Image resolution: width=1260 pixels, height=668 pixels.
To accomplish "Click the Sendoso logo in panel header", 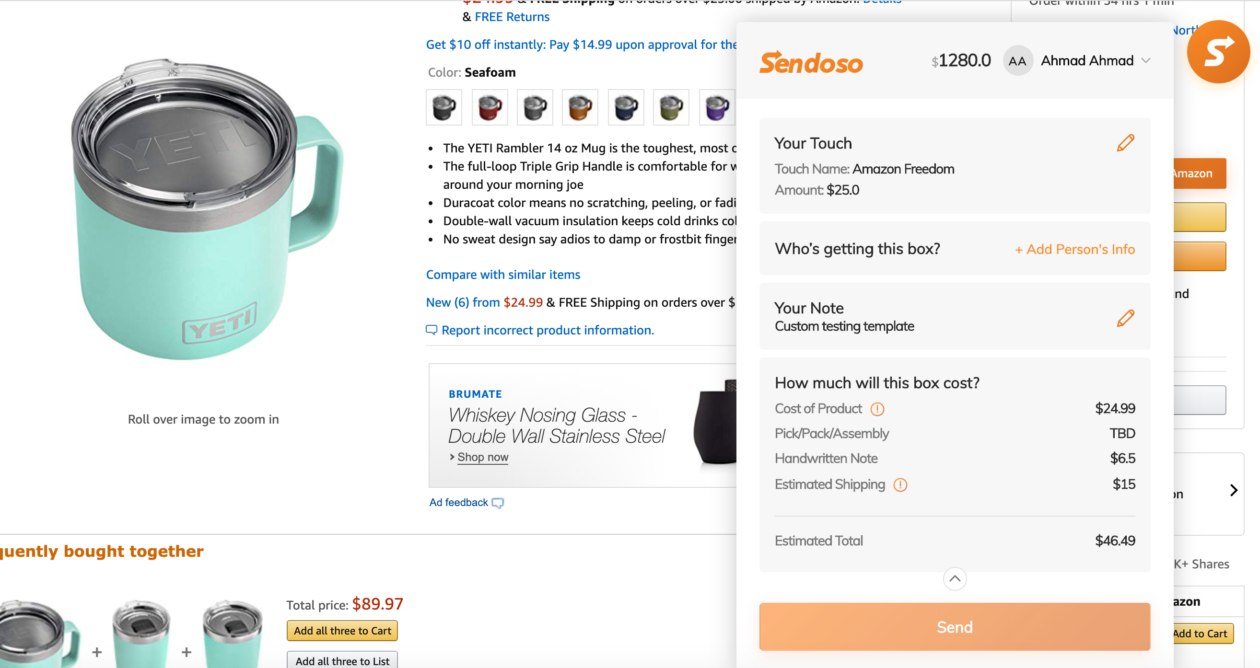I will [811, 63].
